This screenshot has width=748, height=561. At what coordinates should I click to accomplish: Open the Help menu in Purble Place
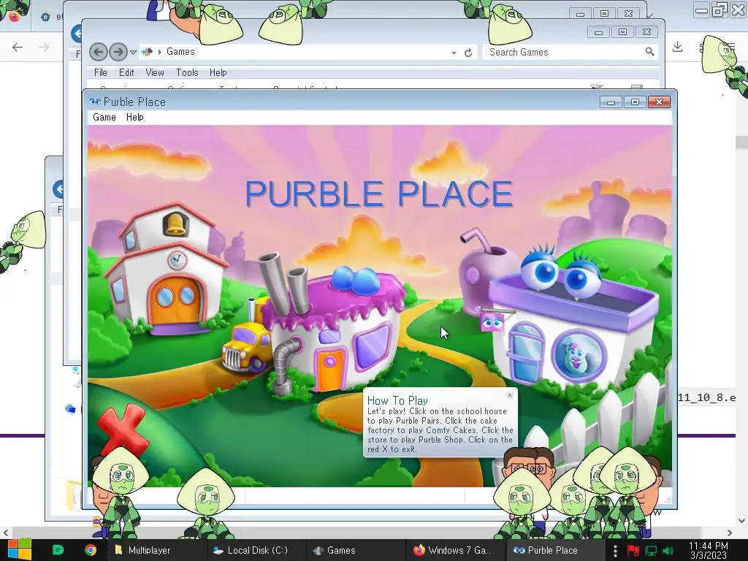(135, 118)
